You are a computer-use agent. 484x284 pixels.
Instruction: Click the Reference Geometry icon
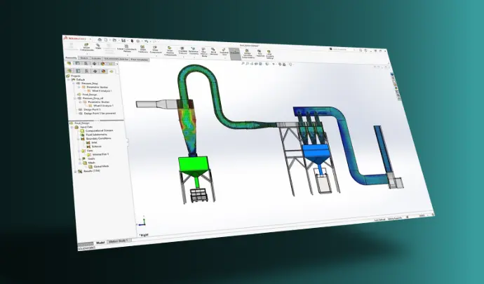(x=193, y=51)
